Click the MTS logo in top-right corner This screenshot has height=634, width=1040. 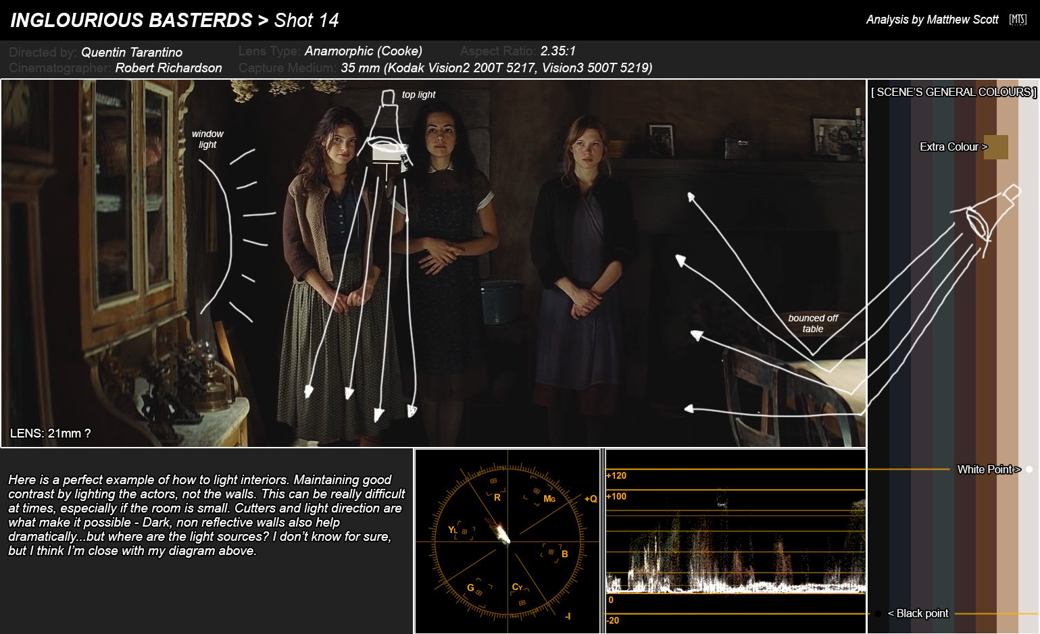click(x=1018, y=20)
